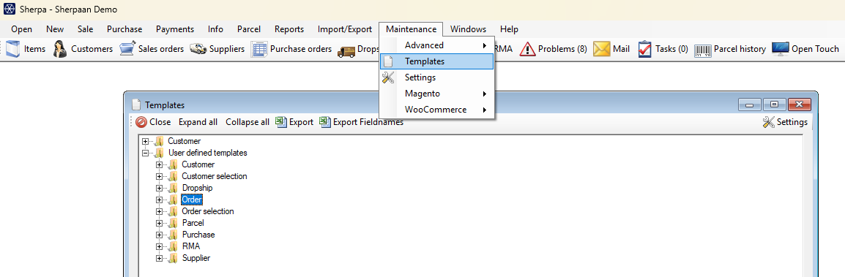
Task: Open the Mail envelope icon
Action: [x=601, y=49]
